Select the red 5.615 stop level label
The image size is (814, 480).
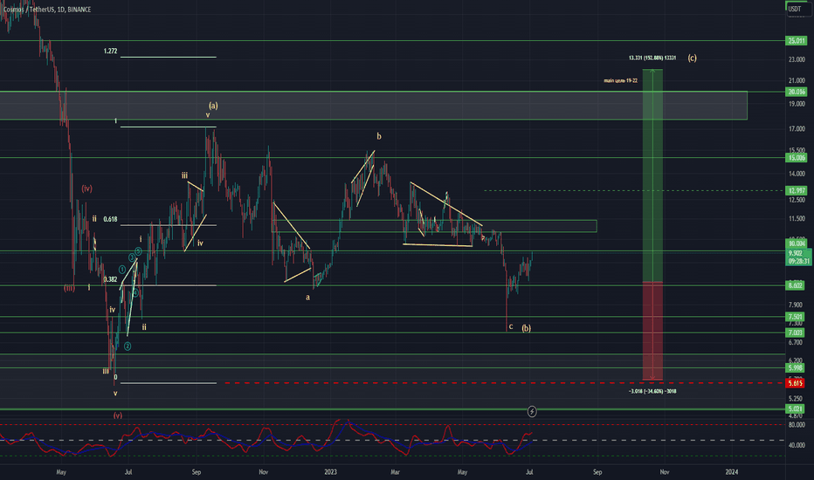coord(796,383)
